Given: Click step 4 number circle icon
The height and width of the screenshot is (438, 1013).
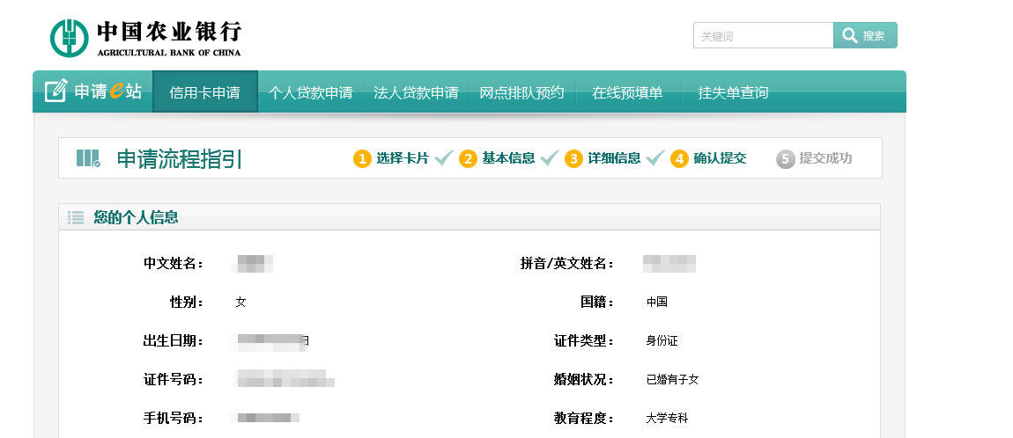Looking at the screenshot, I should pos(679,158).
